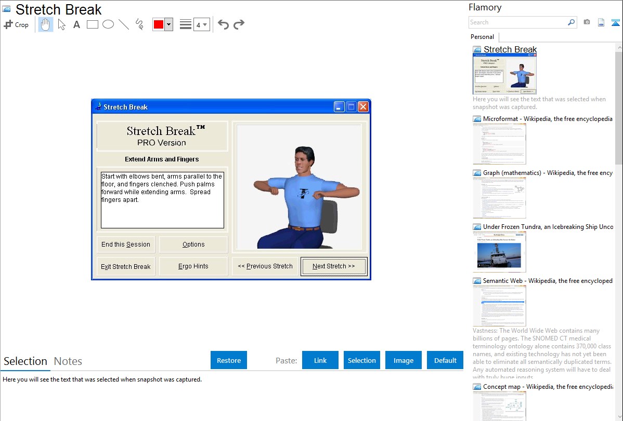Open the Stretch Break snapshot thumbnail

(504, 74)
